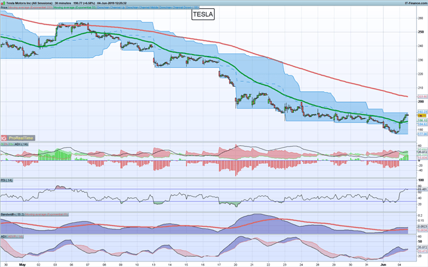Click the Tesla Motors Inc (All Sessions) title

point(29,3)
